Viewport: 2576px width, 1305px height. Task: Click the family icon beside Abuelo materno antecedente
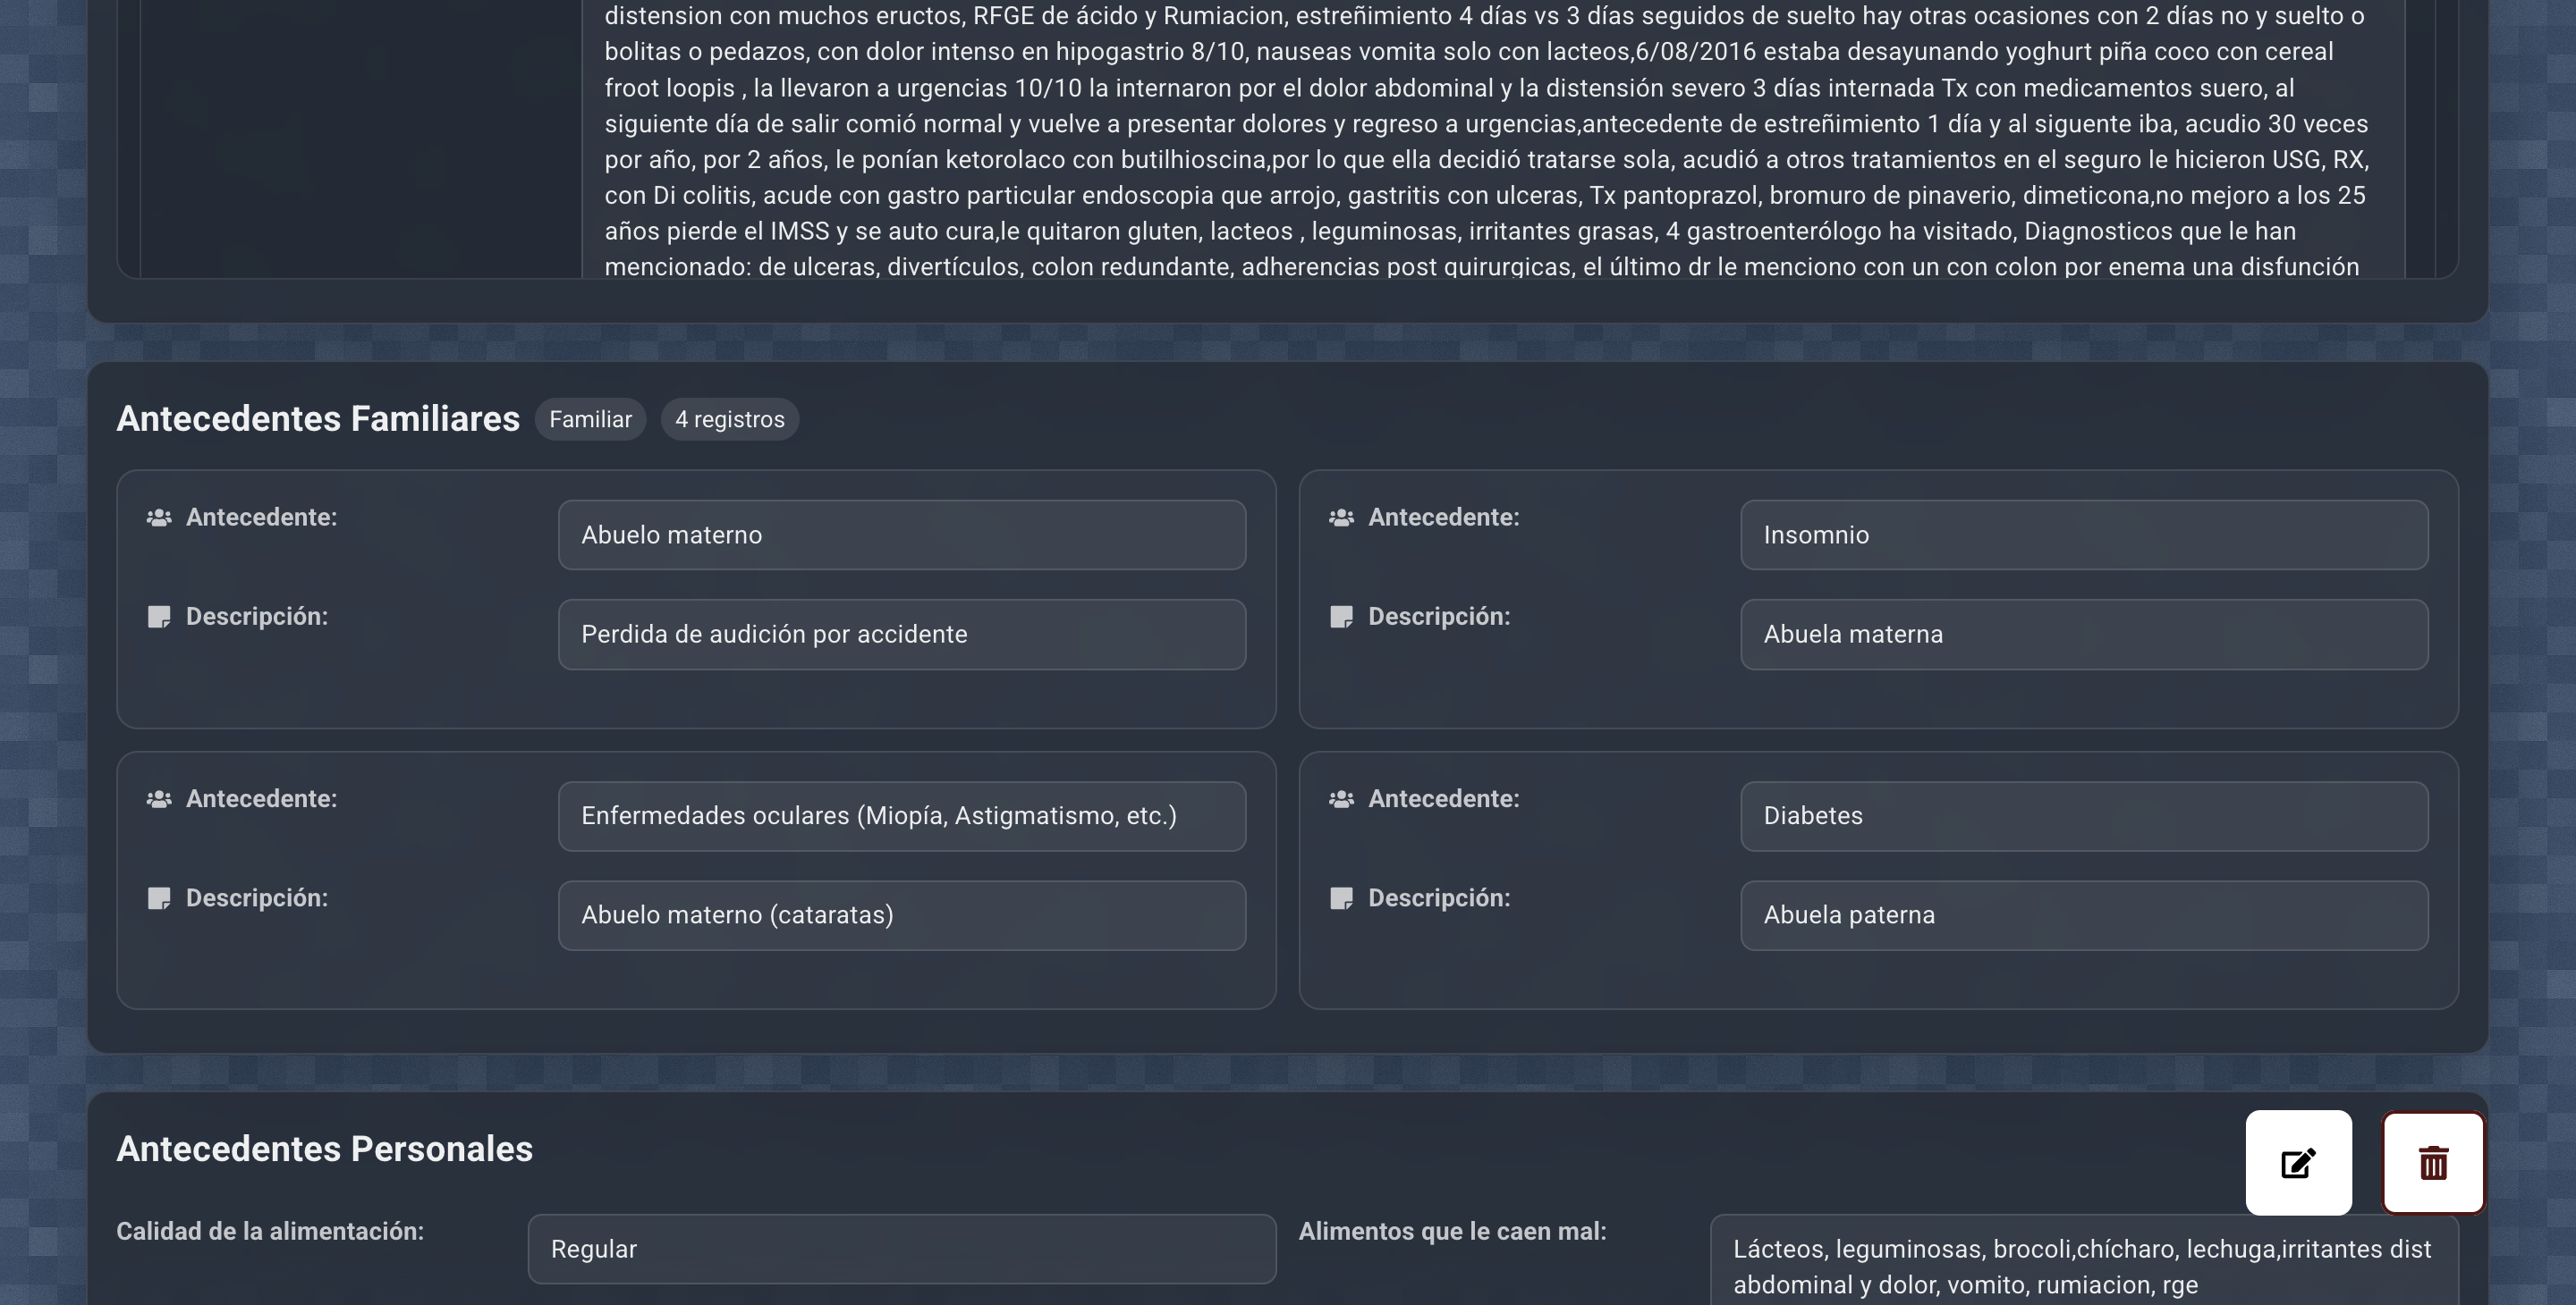coord(160,518)
